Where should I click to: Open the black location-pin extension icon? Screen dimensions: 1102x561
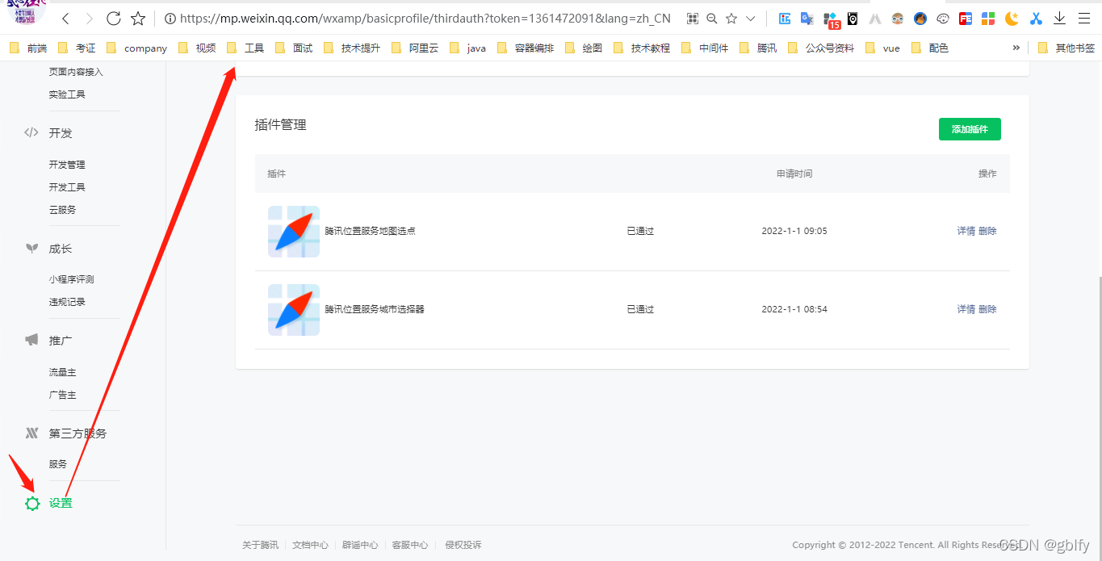click(853, 18)
